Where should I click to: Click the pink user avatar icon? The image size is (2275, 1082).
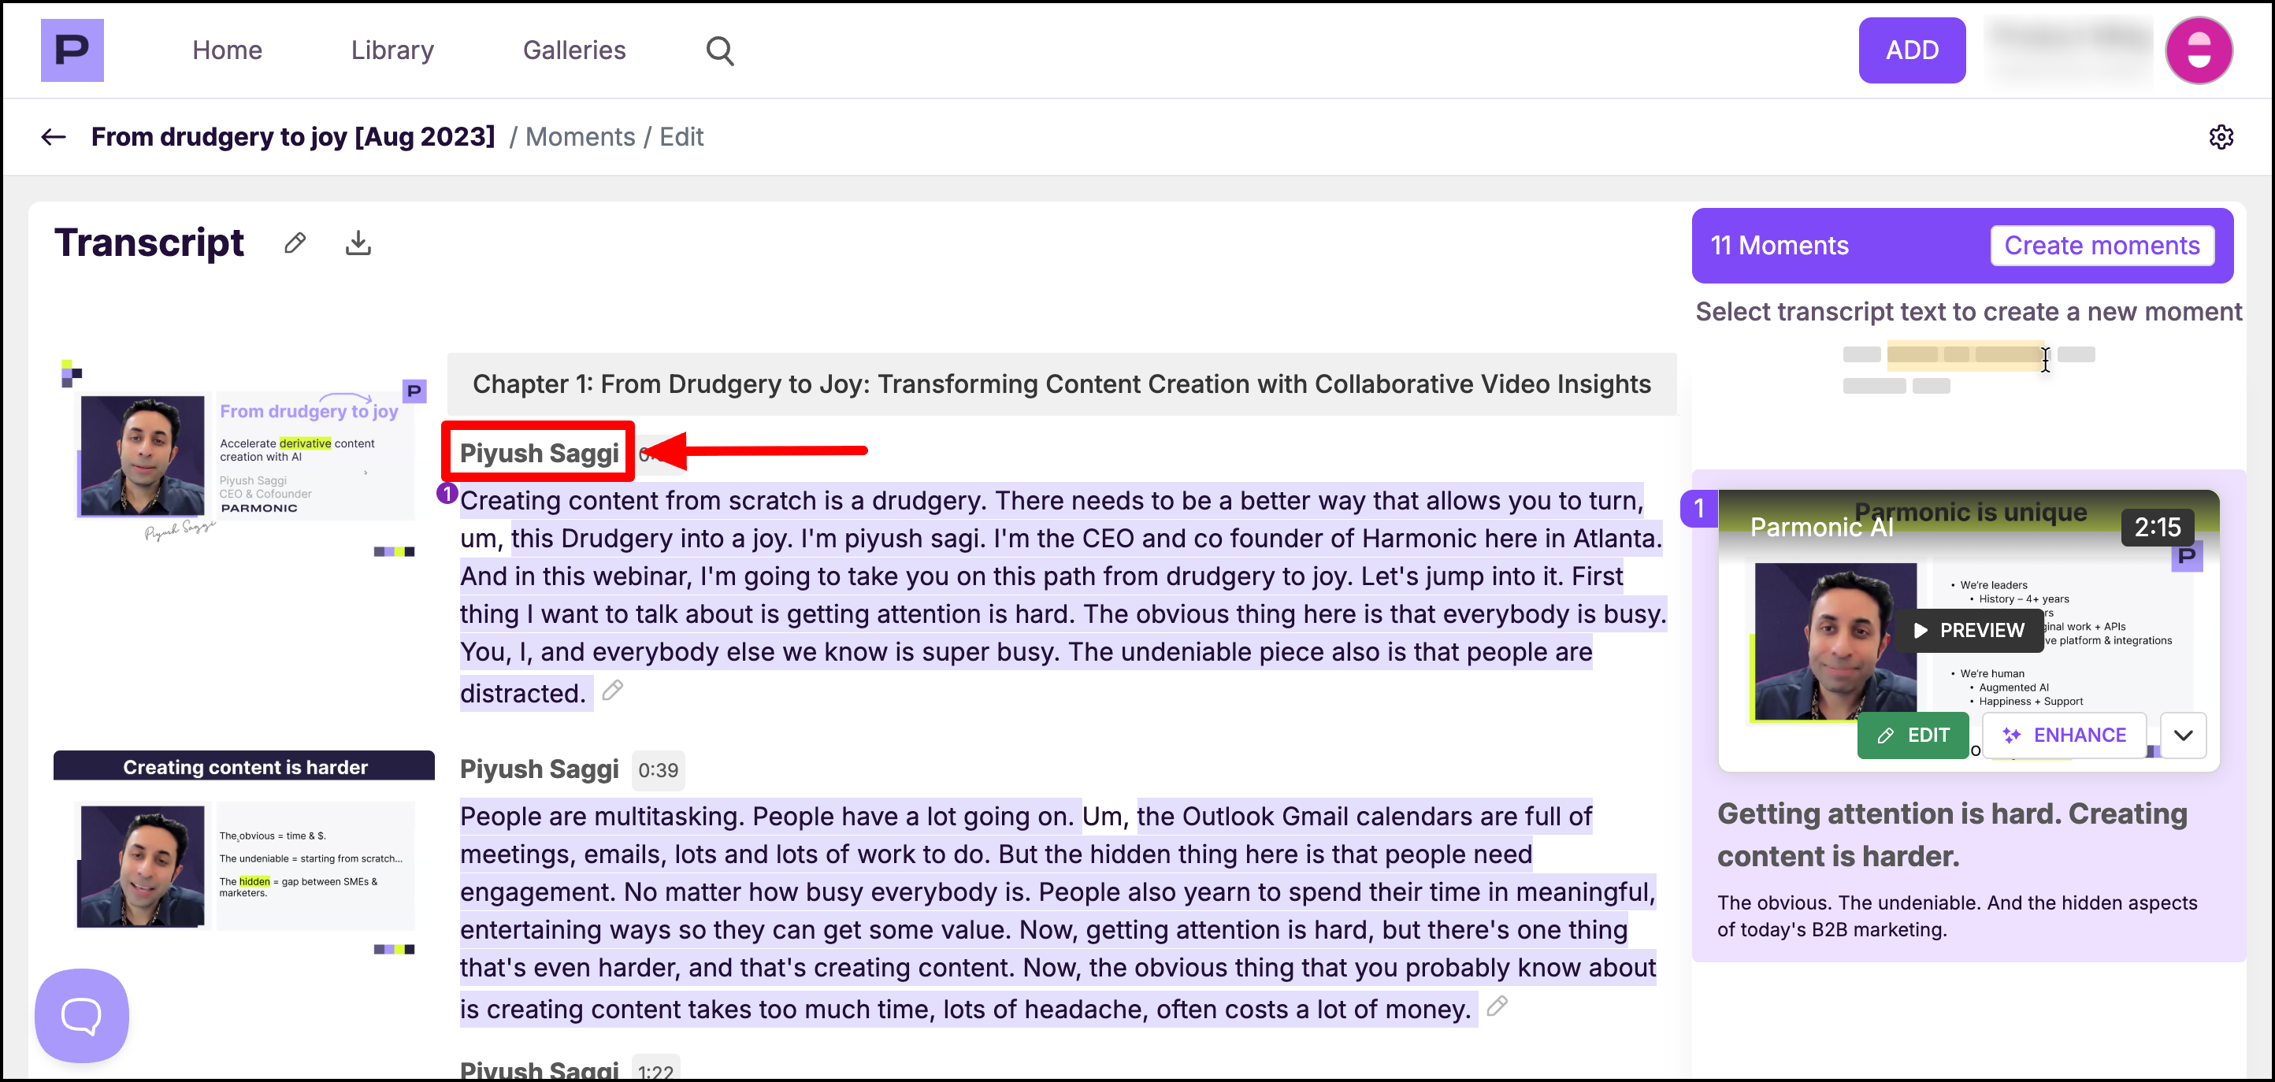2198,50
